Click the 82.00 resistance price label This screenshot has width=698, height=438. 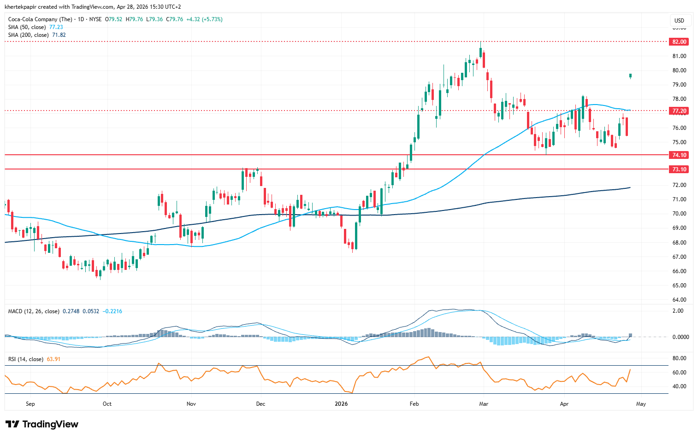pos(679,42)
